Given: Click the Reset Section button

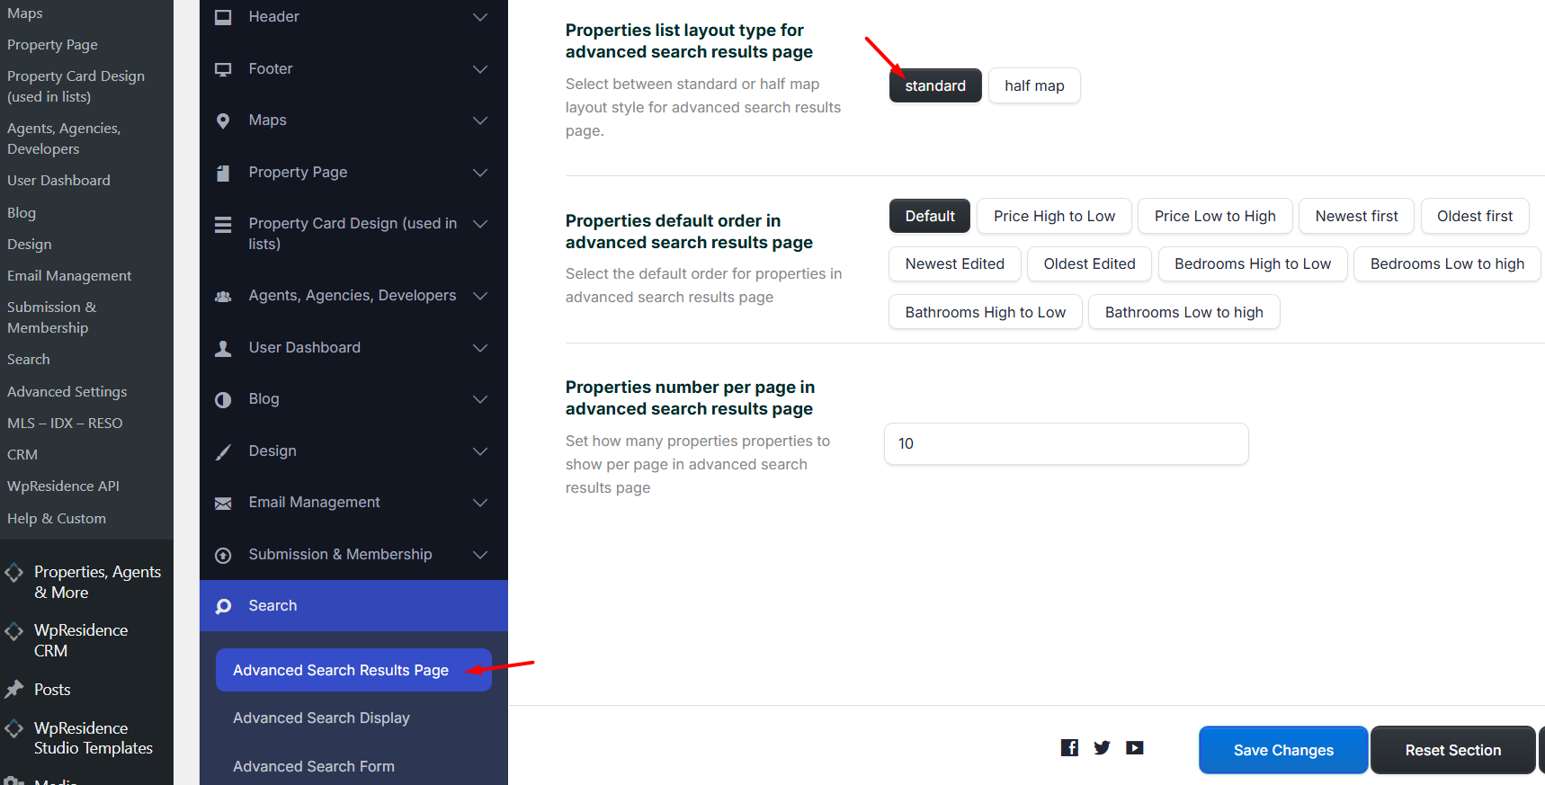Looking at the screenshot, I should [1451, 750].
